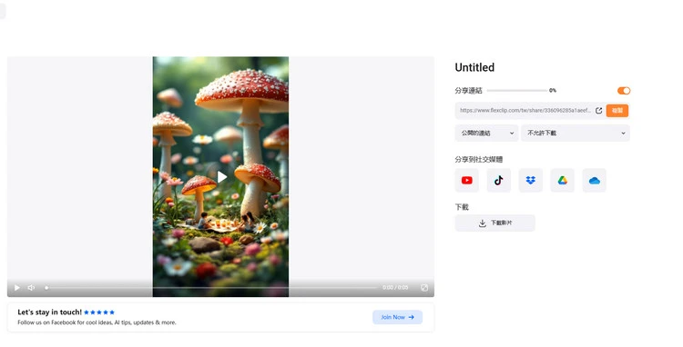Image resolution: width=683 pixels, height=347 pixels.
Task: Save the video to Google Drive
Action: click(563, 180)
